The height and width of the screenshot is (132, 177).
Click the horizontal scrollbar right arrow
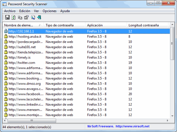[x=167, y=120]
